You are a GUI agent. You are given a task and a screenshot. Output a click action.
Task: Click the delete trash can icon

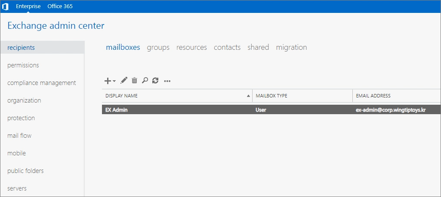[134, 81]
